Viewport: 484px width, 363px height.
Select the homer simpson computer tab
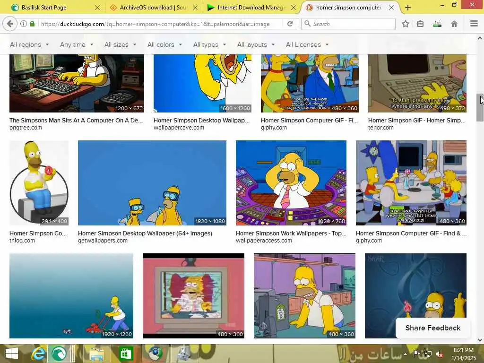click(348, 8)
